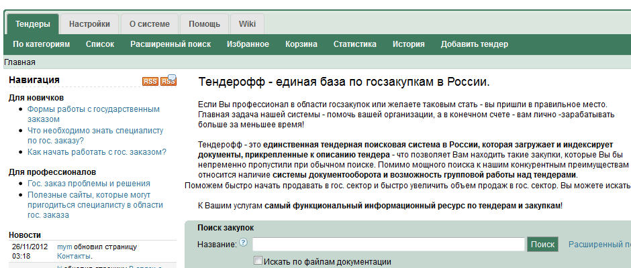631x268 pixels.
Task: Open Избранное menu item
Action: pyautogui.click(x=248, y=44)
